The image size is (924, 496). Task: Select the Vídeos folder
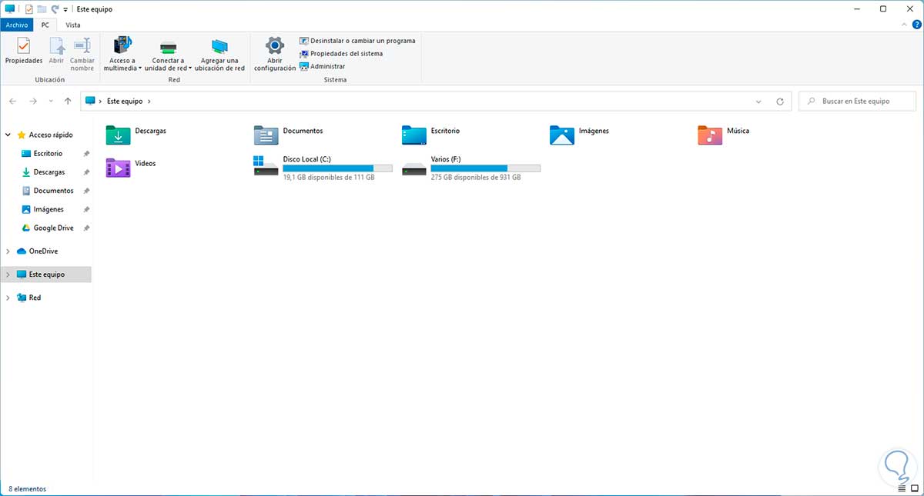click(131, 168)
